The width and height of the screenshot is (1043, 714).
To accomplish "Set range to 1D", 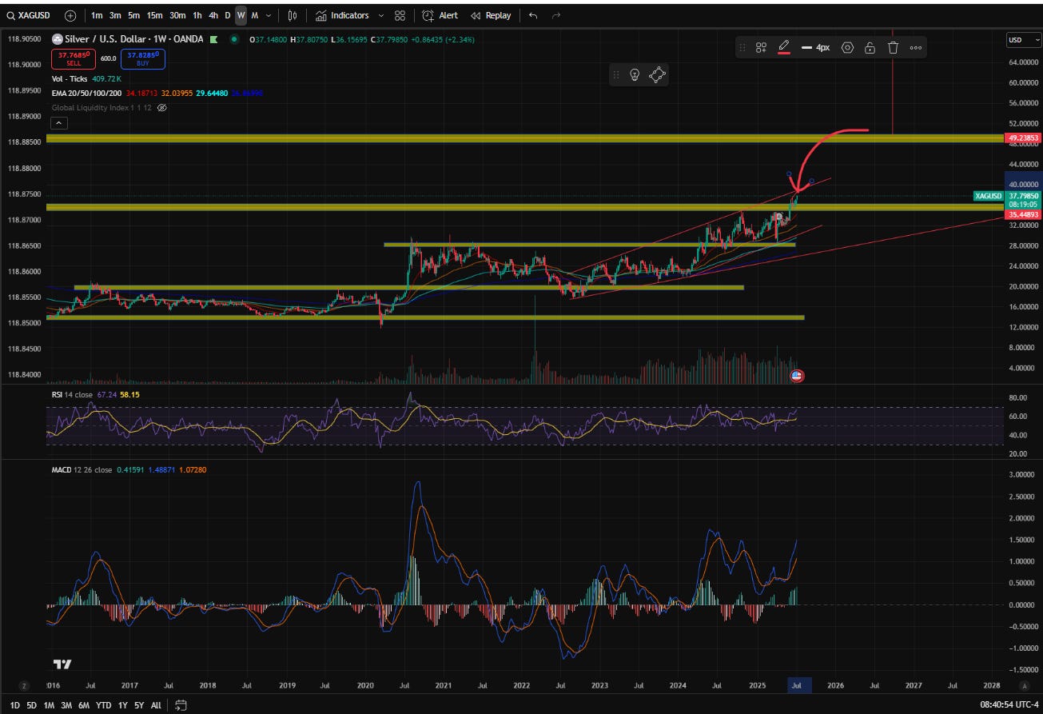I will click(14, 705).
